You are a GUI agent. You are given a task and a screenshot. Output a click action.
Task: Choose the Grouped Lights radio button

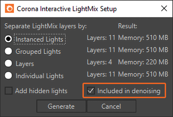8,51
